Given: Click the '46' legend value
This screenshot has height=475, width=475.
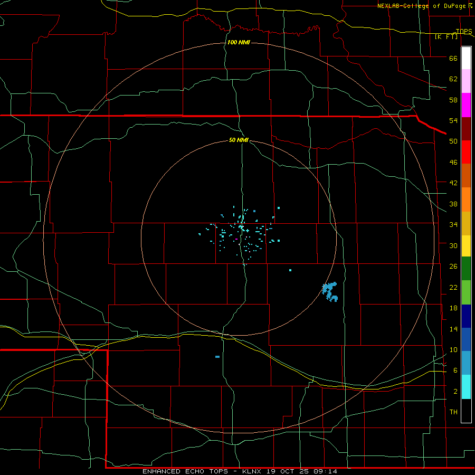Looking at the screenshot, I should 453,163.
